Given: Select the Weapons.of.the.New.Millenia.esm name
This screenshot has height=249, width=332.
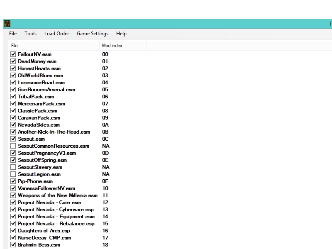Looking at the screenshot, I should [x=58, y=195].
